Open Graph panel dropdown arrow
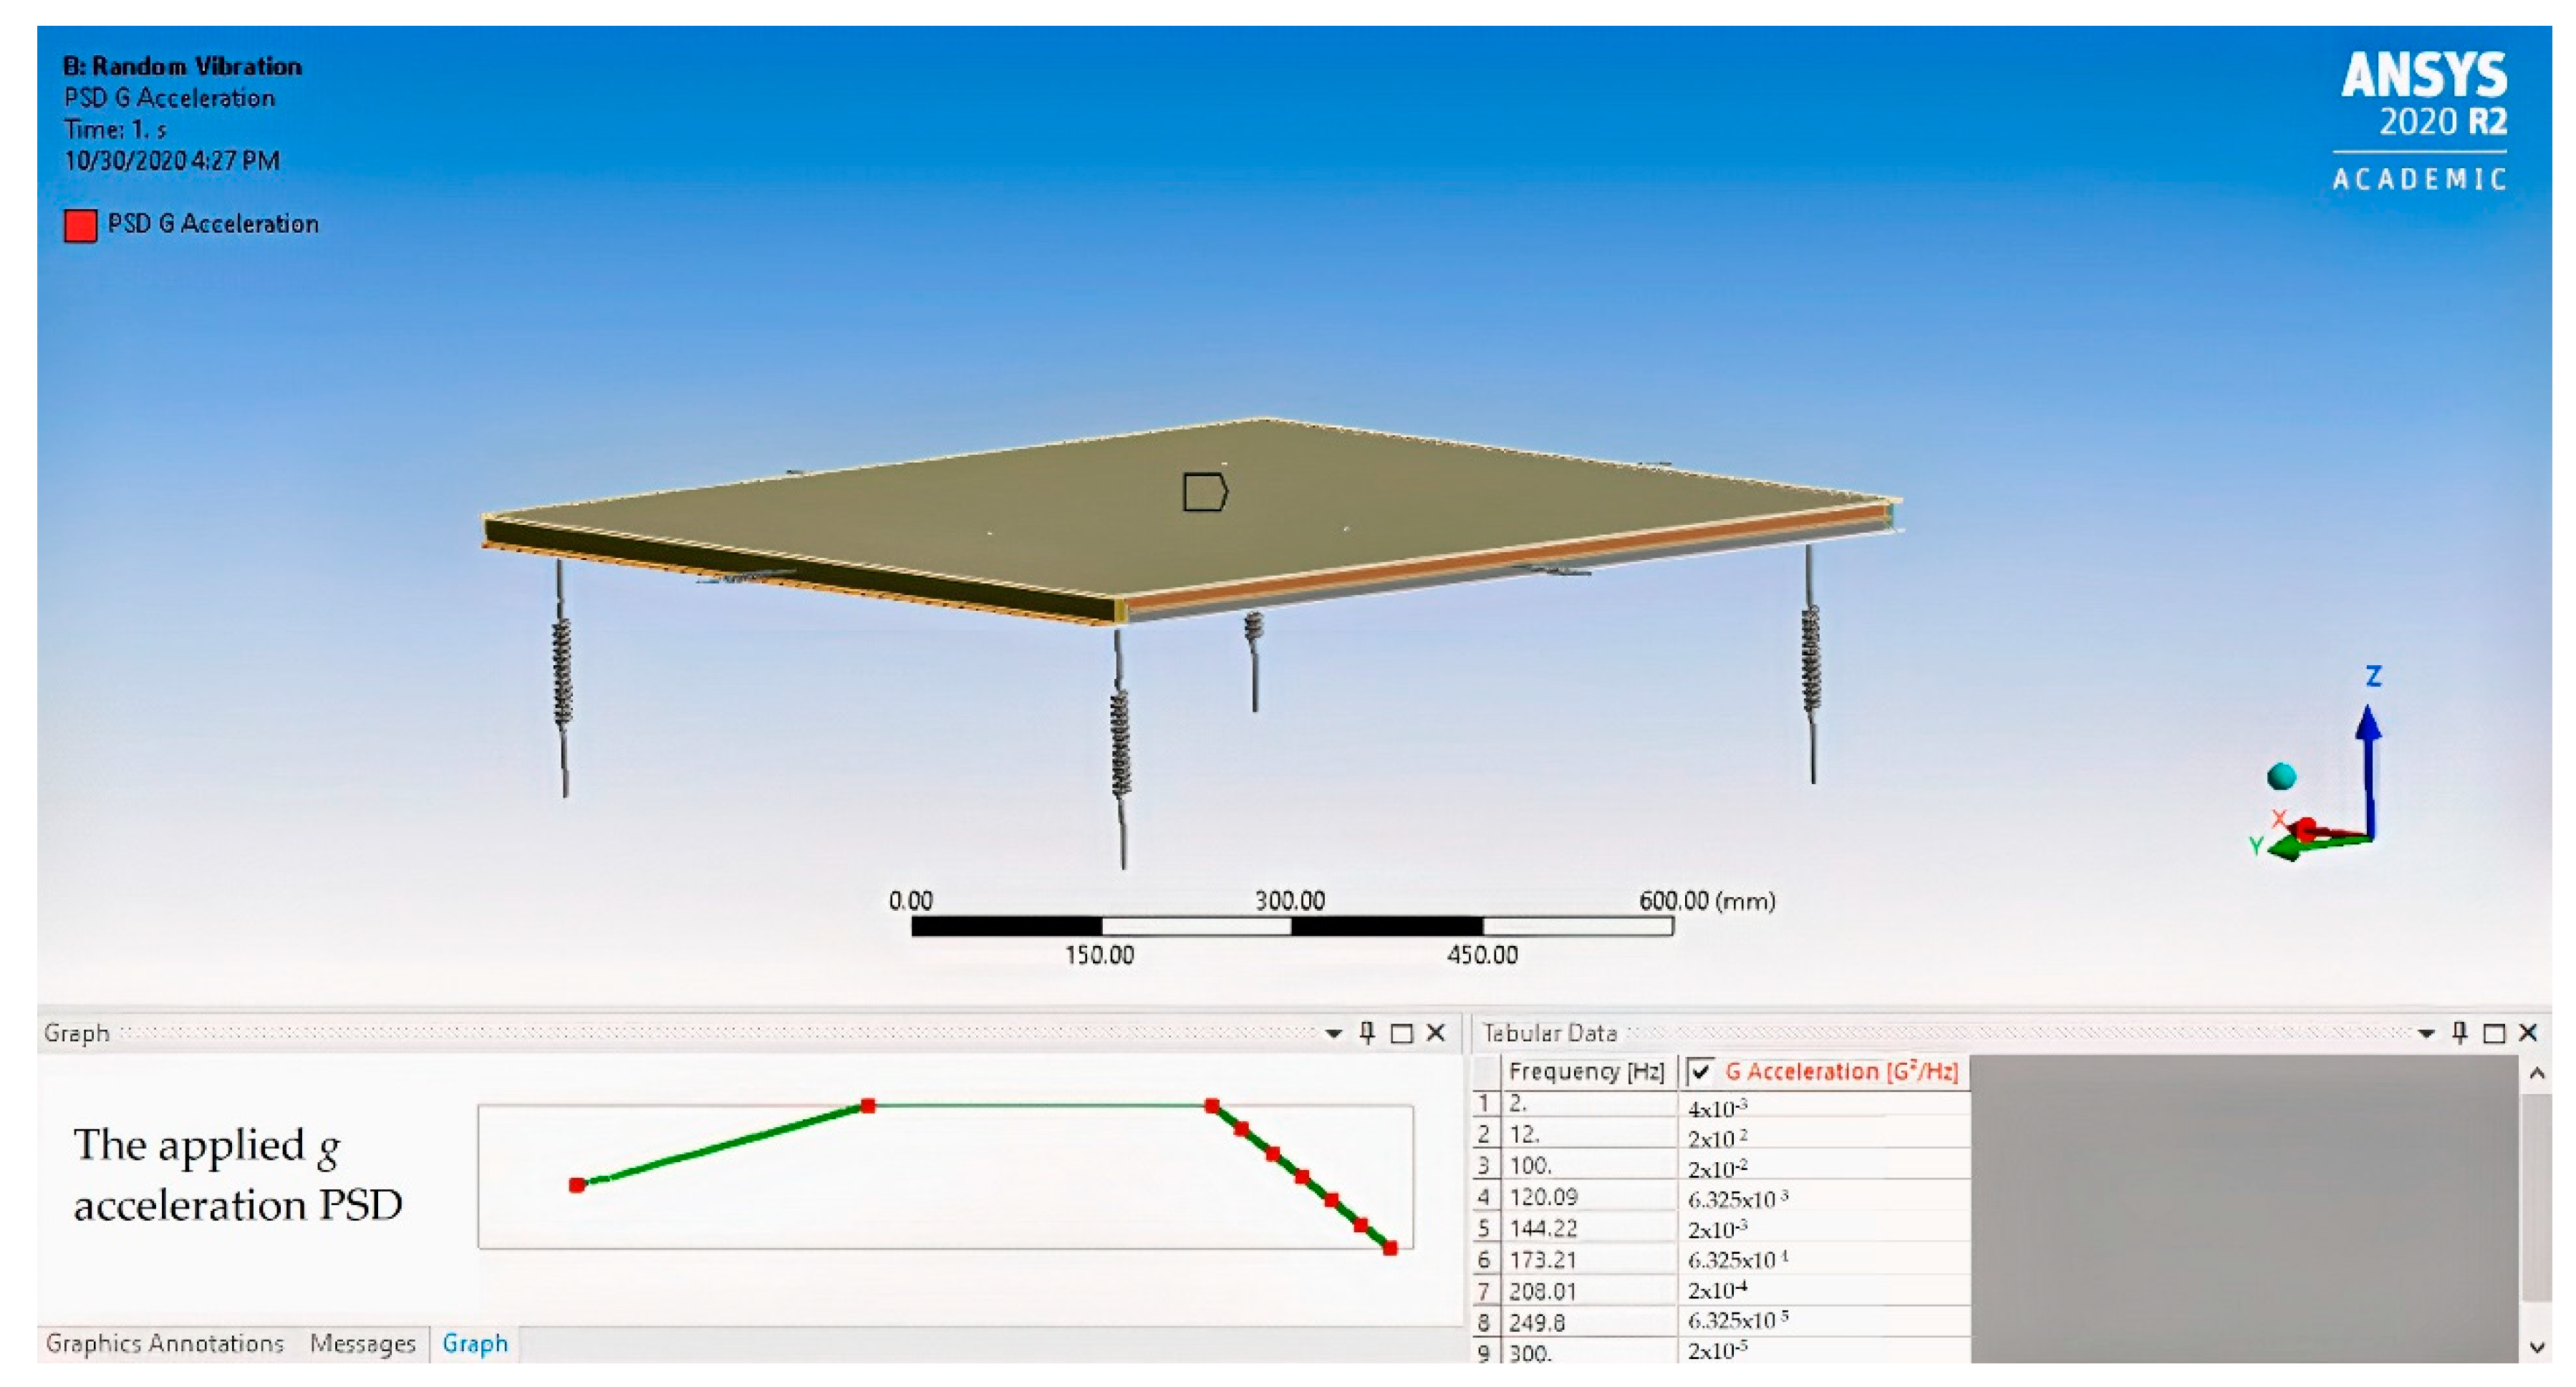 tap(1333, 1034)
